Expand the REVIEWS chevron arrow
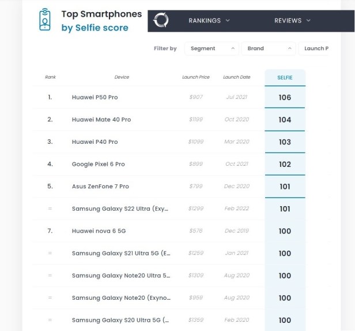Image resolution: width=355 pixels, height=331 pixels. click(x=308, y=20)
